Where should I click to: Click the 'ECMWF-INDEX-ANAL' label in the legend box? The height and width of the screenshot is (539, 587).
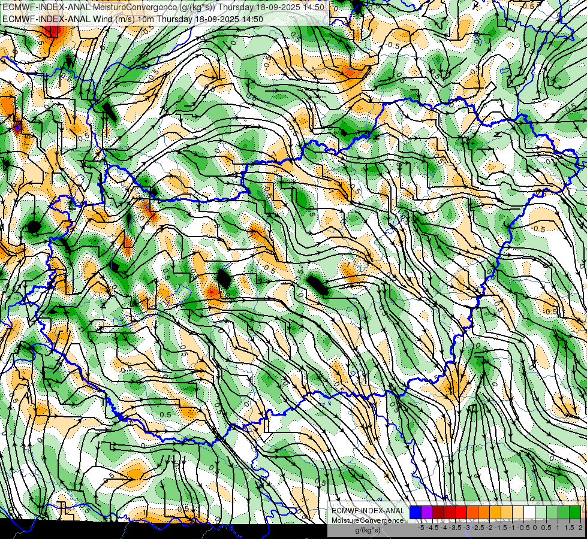coord(368,511)
